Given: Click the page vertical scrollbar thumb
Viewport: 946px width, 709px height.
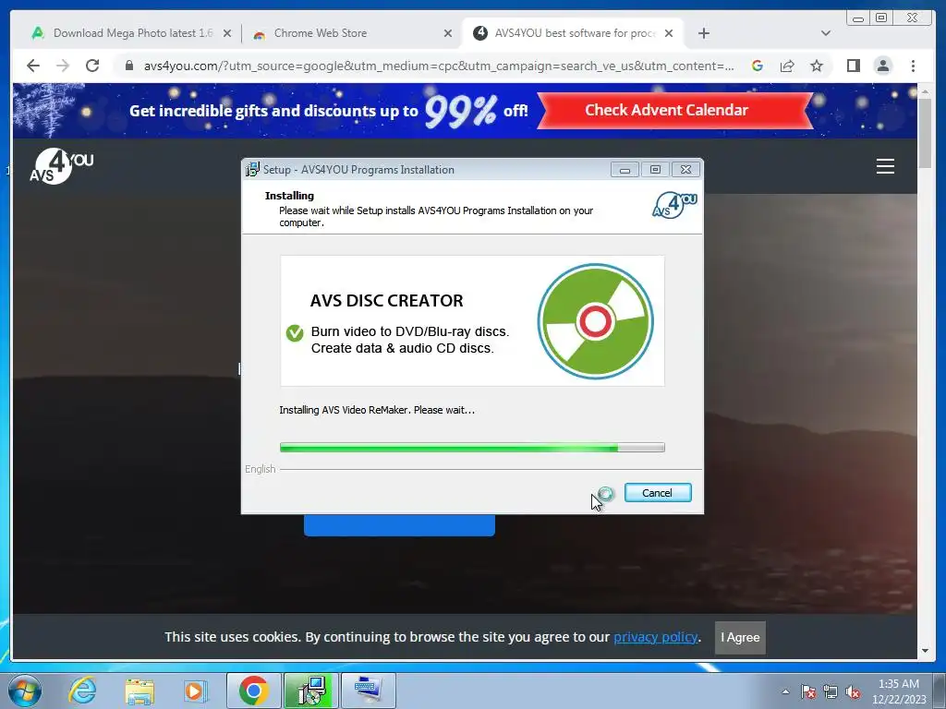Looking at the screenshot, I should click(x=925, y=133).
